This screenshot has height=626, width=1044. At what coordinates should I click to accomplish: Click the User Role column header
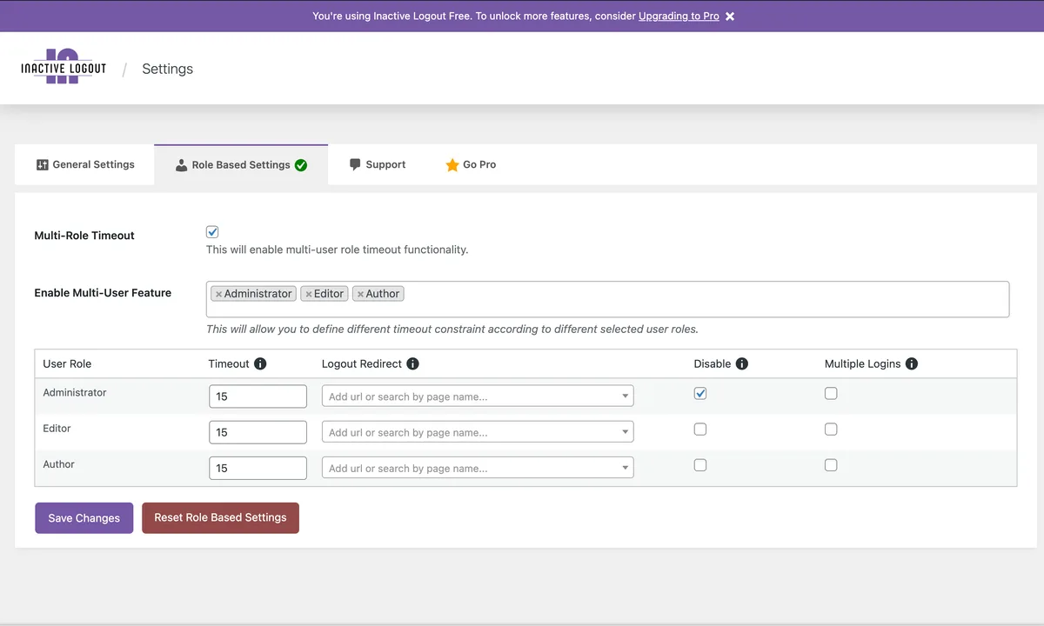(67, 363)
